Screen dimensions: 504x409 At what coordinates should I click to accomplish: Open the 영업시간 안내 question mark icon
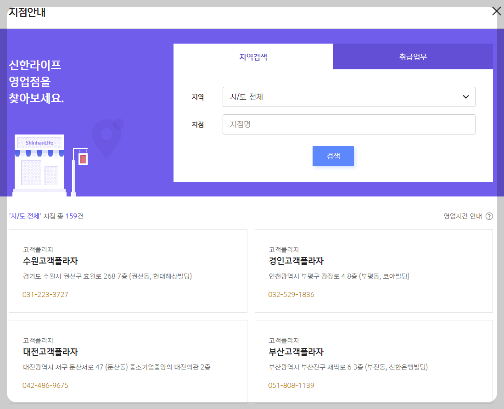[489, 216]
